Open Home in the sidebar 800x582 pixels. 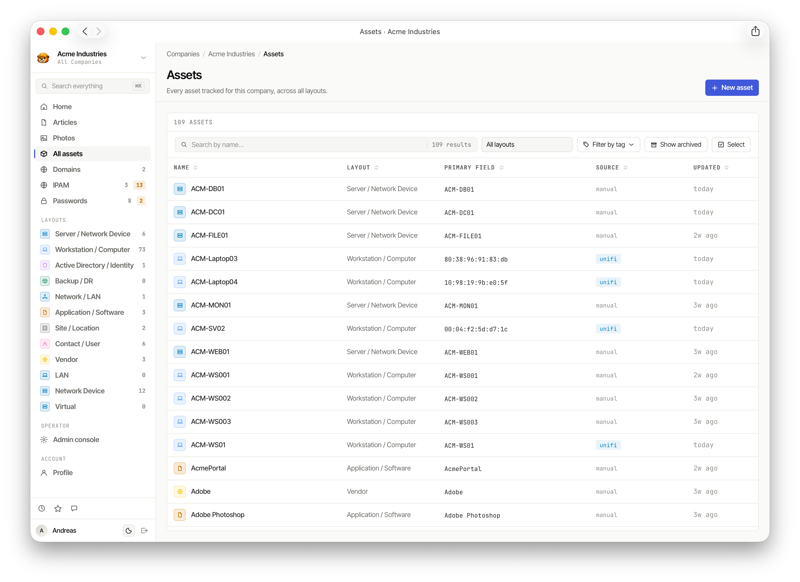(92, 107)
